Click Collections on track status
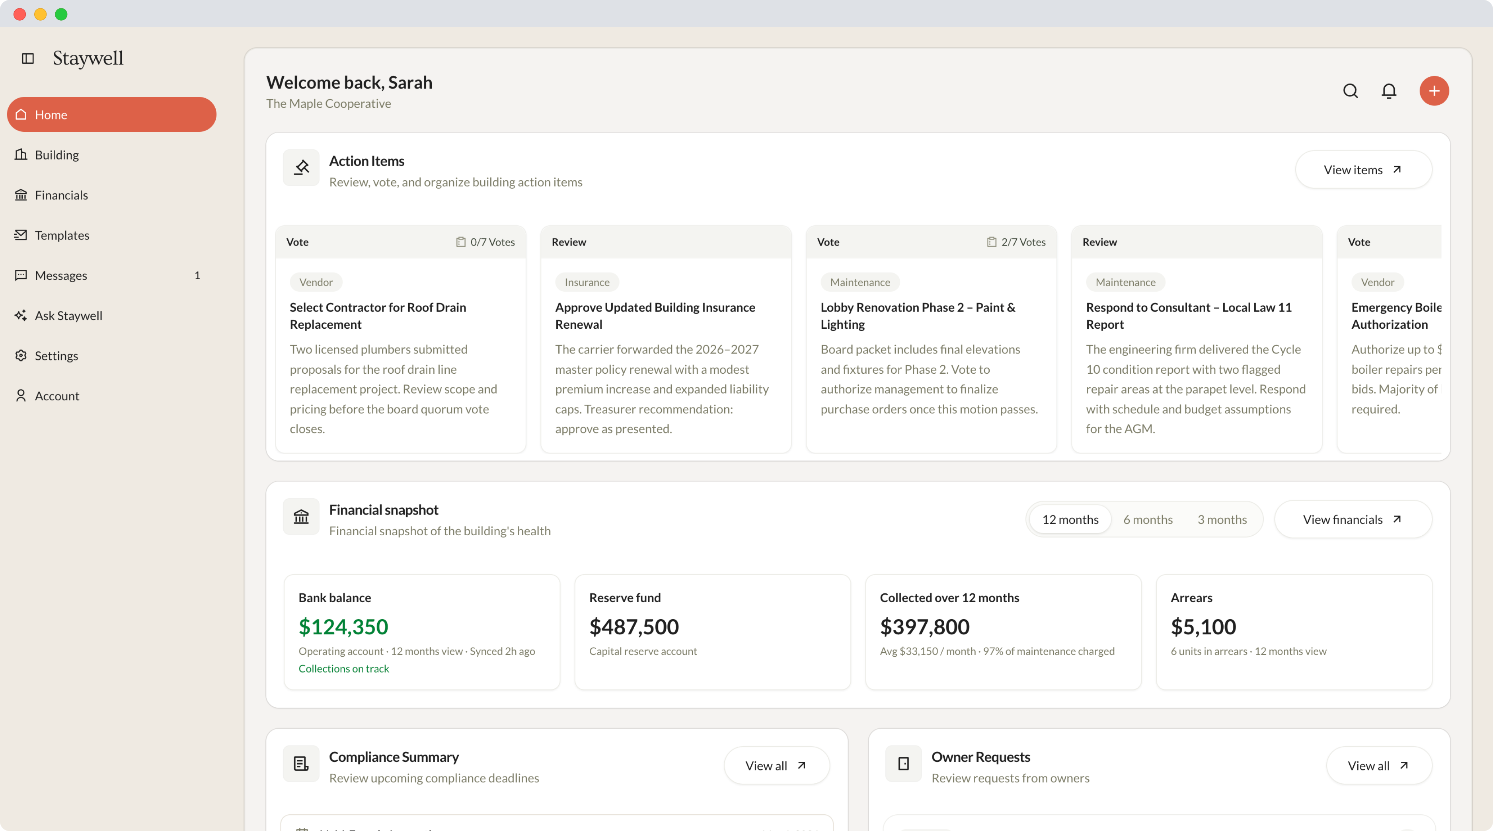The width and height of the screenshot is (1493, 831). point(344,669)
